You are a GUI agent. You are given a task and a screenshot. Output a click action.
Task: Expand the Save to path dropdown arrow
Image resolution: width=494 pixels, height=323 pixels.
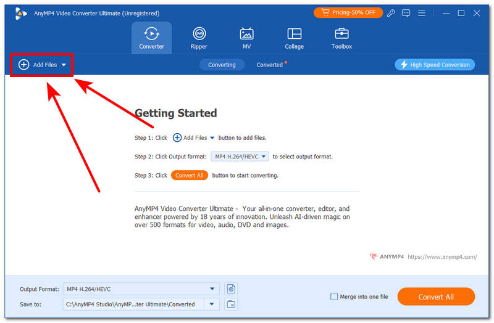pos(212,304)
